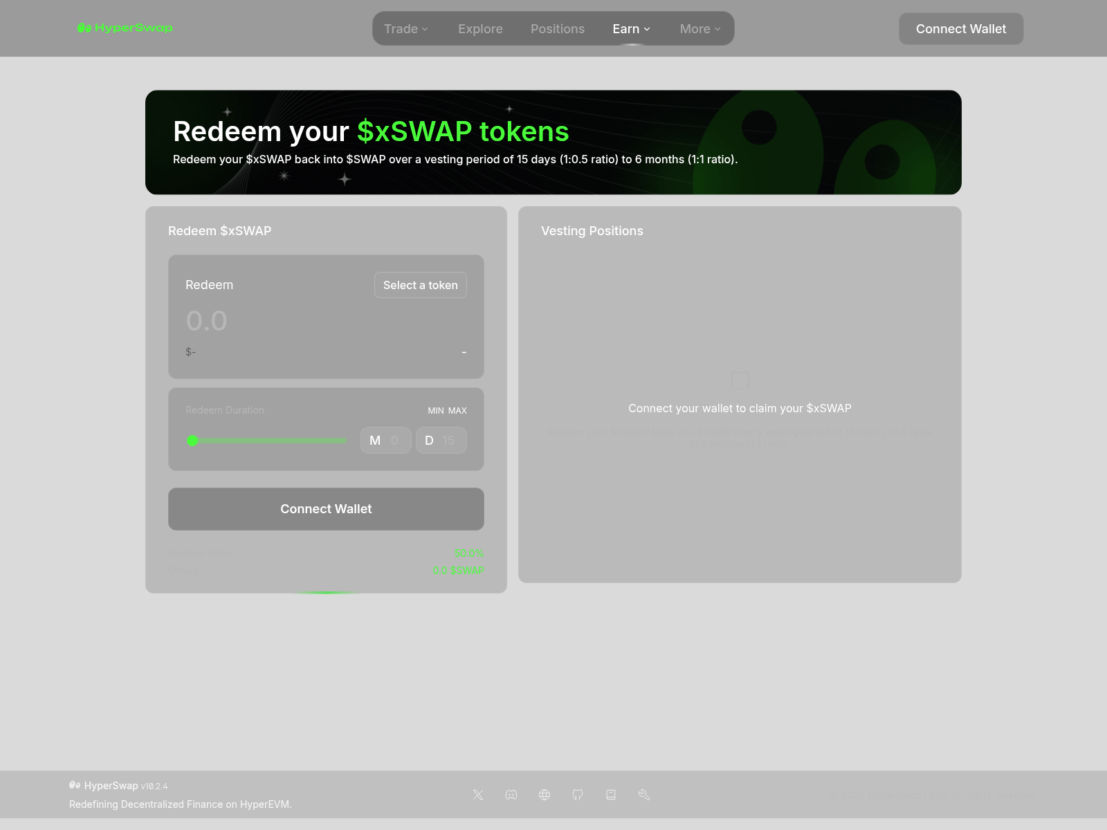Click the wrench tools icon in footer
The height and width of the screenshot is (830, 1107).
coord(644,794)
